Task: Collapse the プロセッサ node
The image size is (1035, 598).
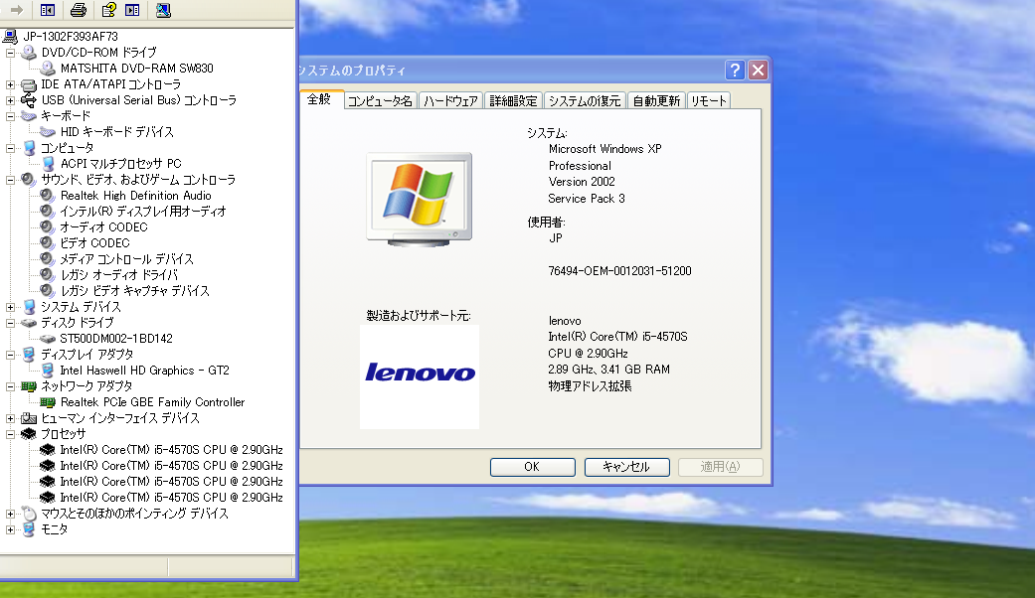Action: click(x=10, y=434)
